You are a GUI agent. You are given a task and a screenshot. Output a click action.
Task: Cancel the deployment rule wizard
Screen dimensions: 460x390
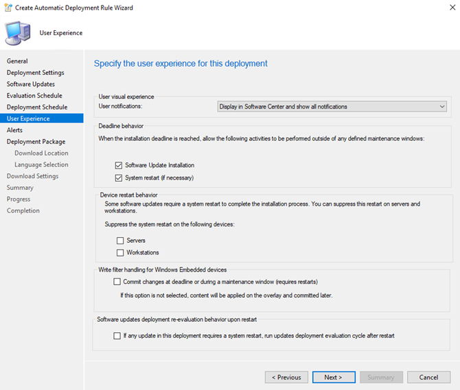(x=428, y=377)
